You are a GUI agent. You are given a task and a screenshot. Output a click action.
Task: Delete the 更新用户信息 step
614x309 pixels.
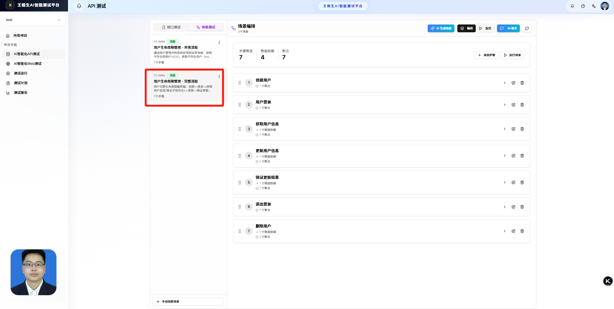pyautogui.click(x=522, y=156)
